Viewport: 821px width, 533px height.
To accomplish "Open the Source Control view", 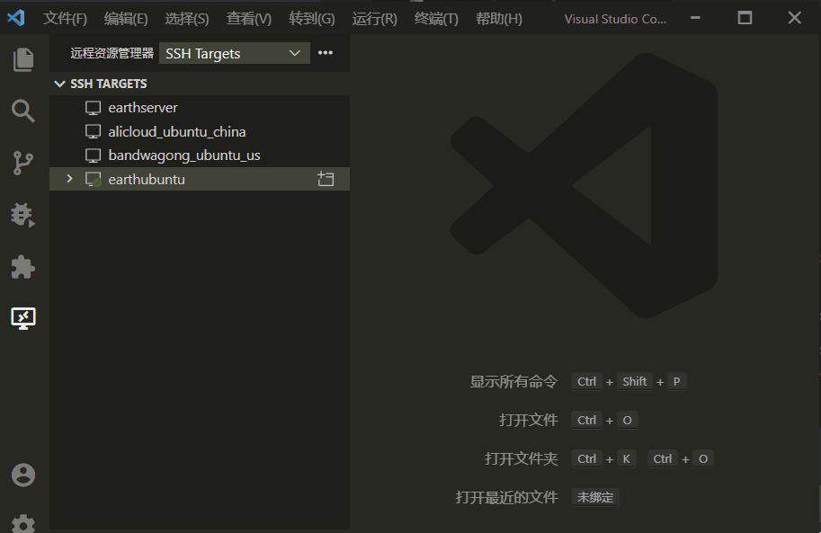I will (x=23, y=163).
